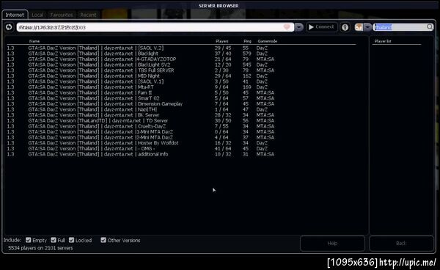Toggle the Other Versions checkbox
This screenshot has height=270, width=440.
pos(103,240)
